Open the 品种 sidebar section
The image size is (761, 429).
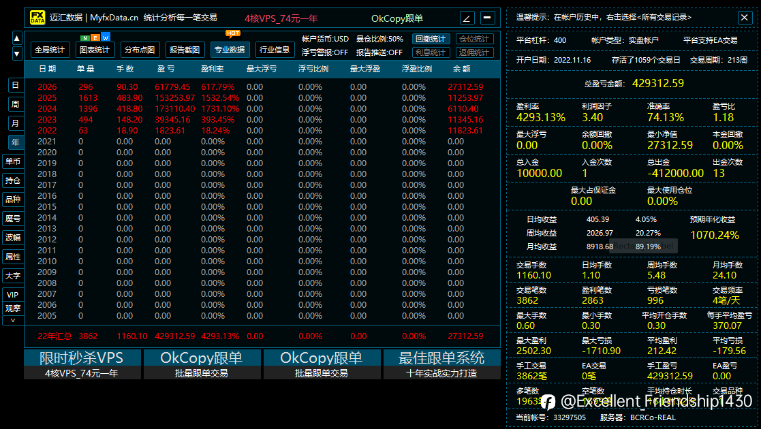click(13, 200)
